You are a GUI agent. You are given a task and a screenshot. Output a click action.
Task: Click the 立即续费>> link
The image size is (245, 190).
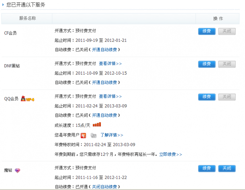tap(171, 154)
